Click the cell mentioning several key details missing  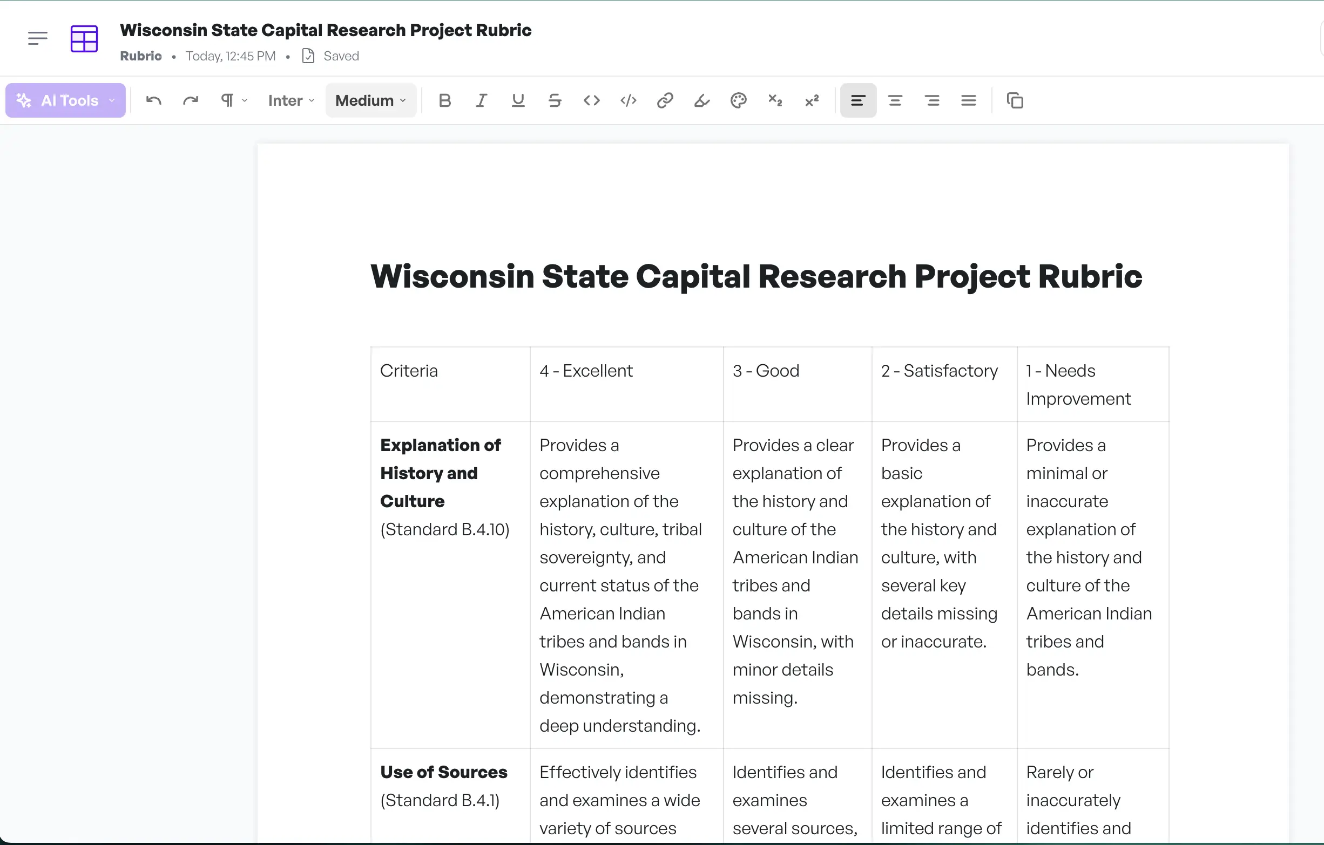coord(944,584)
